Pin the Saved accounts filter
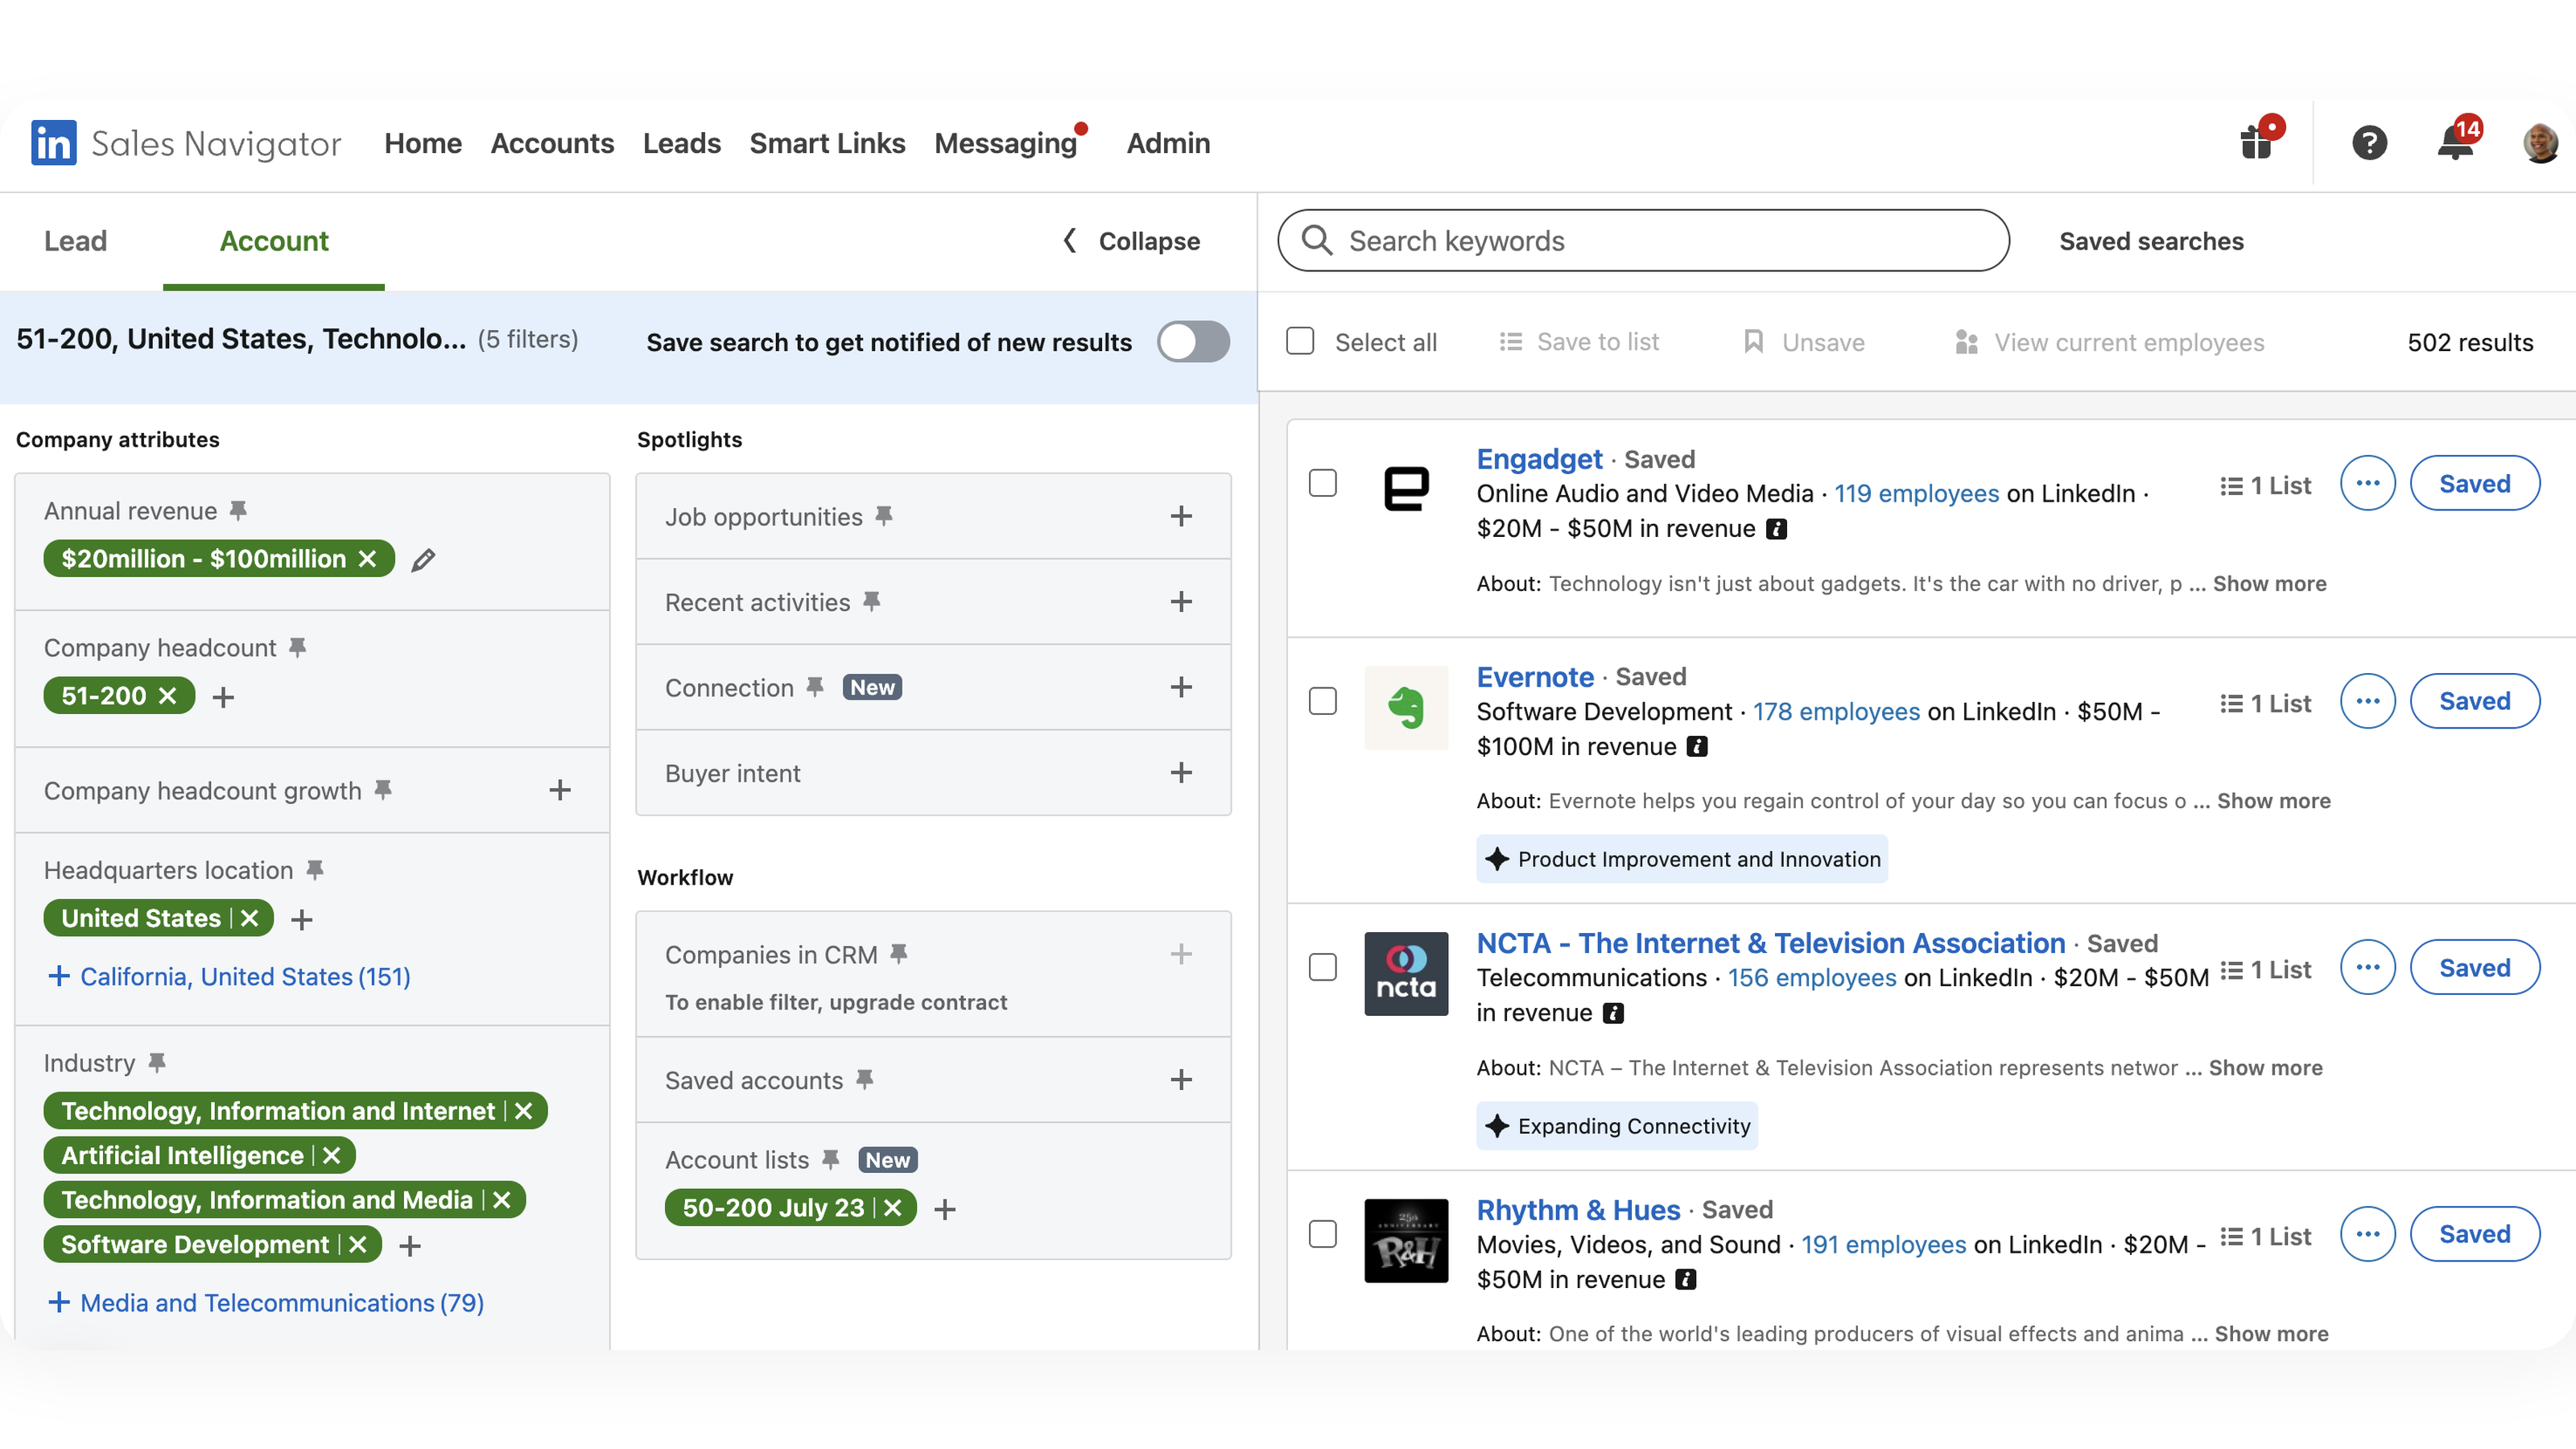The width and height of the screenshot is (2576, 1449). [865, 1079]
